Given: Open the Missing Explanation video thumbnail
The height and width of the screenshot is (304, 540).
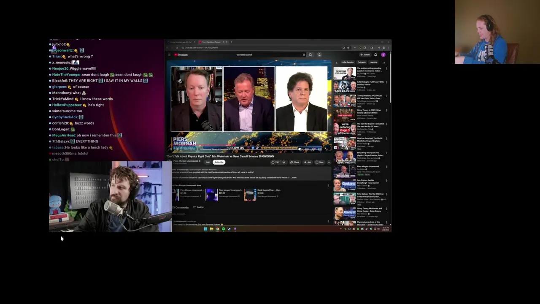Looking at the screenshot, I should tap(345, 73).
